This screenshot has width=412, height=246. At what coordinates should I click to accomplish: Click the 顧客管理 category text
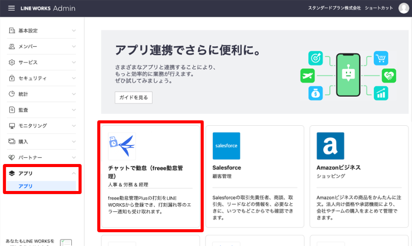pyautogui.click(x=222, y=176)
